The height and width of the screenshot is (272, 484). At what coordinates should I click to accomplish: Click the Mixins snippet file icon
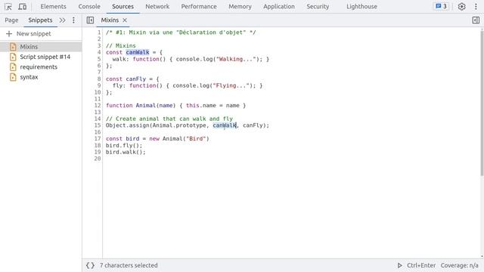tap(13, 47)
